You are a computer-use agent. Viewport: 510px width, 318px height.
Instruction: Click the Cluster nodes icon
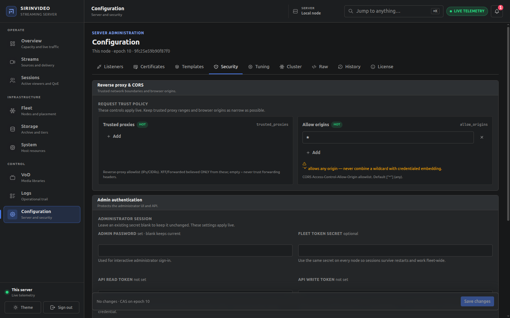(x=282, y=67)
